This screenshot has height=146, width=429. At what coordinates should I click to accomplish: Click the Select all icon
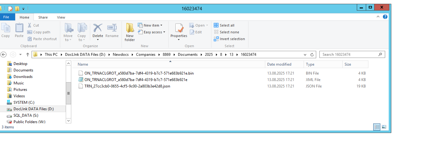coord(216,25)
